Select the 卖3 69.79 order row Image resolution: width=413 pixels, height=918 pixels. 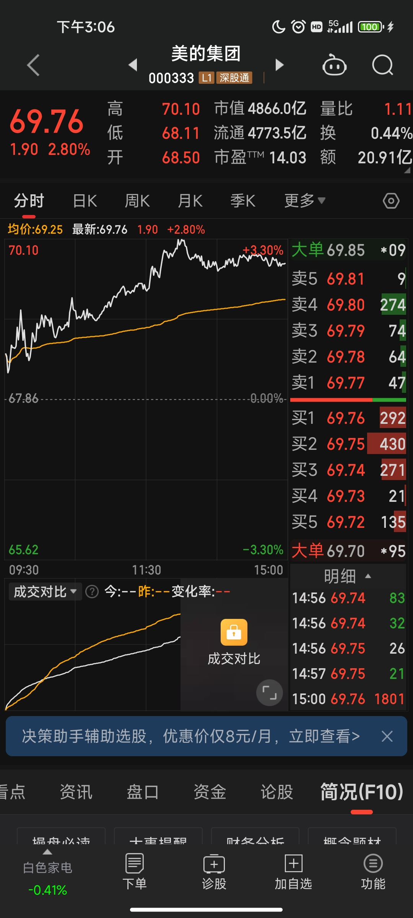click(348, 331)
